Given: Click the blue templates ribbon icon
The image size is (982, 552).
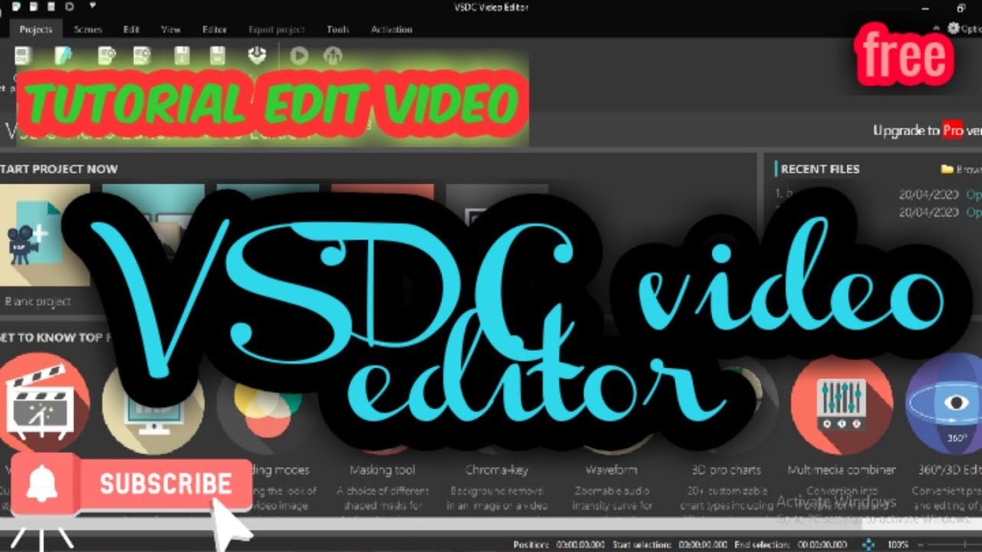Looking at the screenshot, I should (x=61, y=55).
